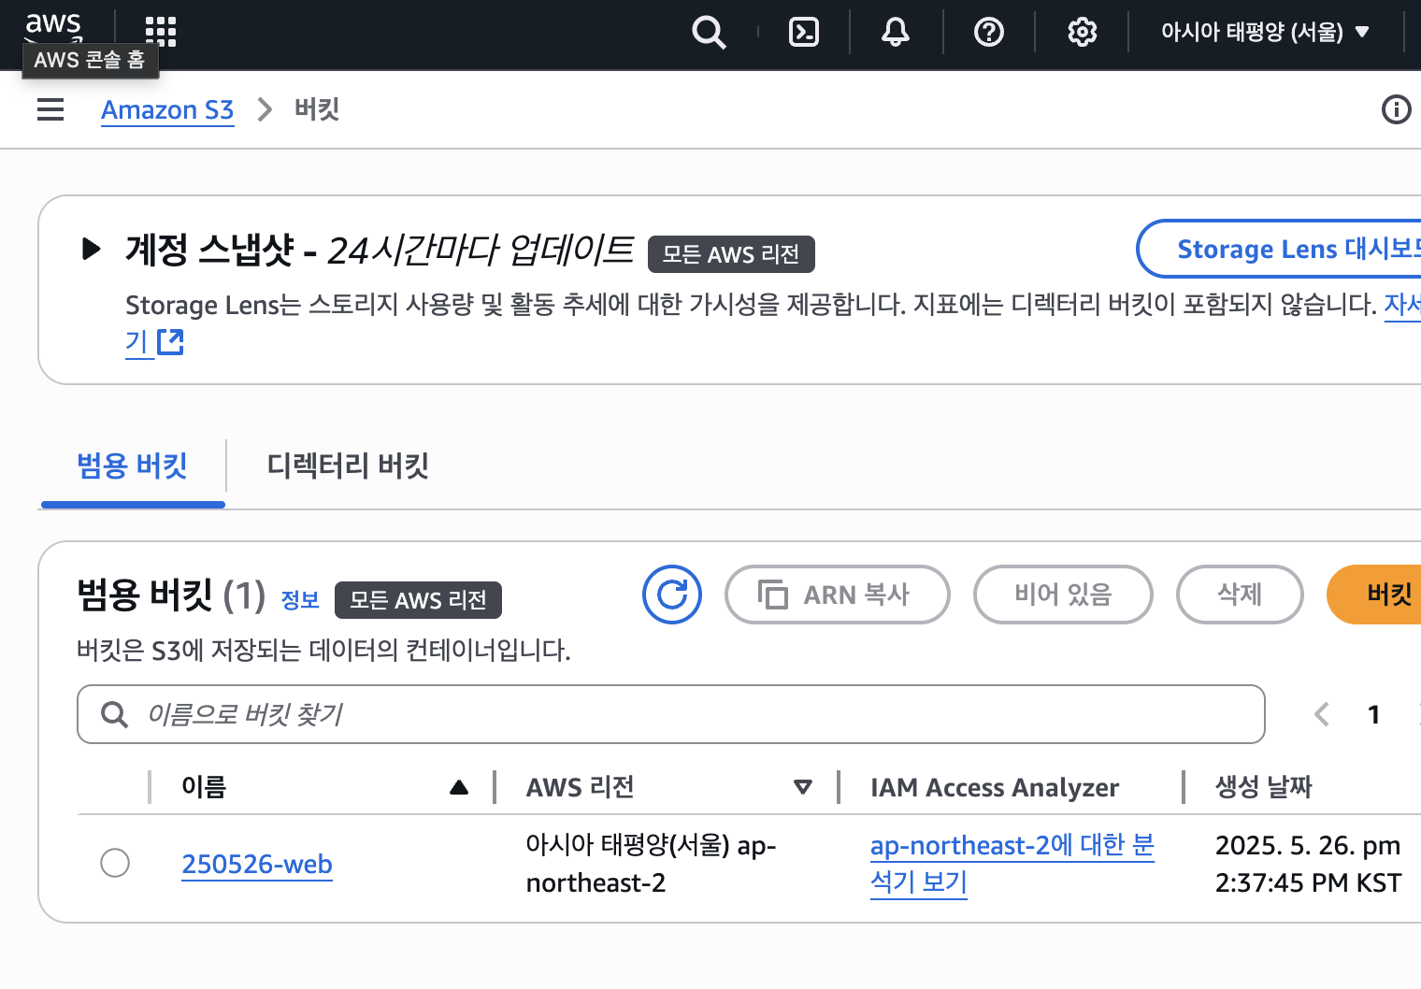Sort by the 이름 column ascending arrow

click(459, 787)
